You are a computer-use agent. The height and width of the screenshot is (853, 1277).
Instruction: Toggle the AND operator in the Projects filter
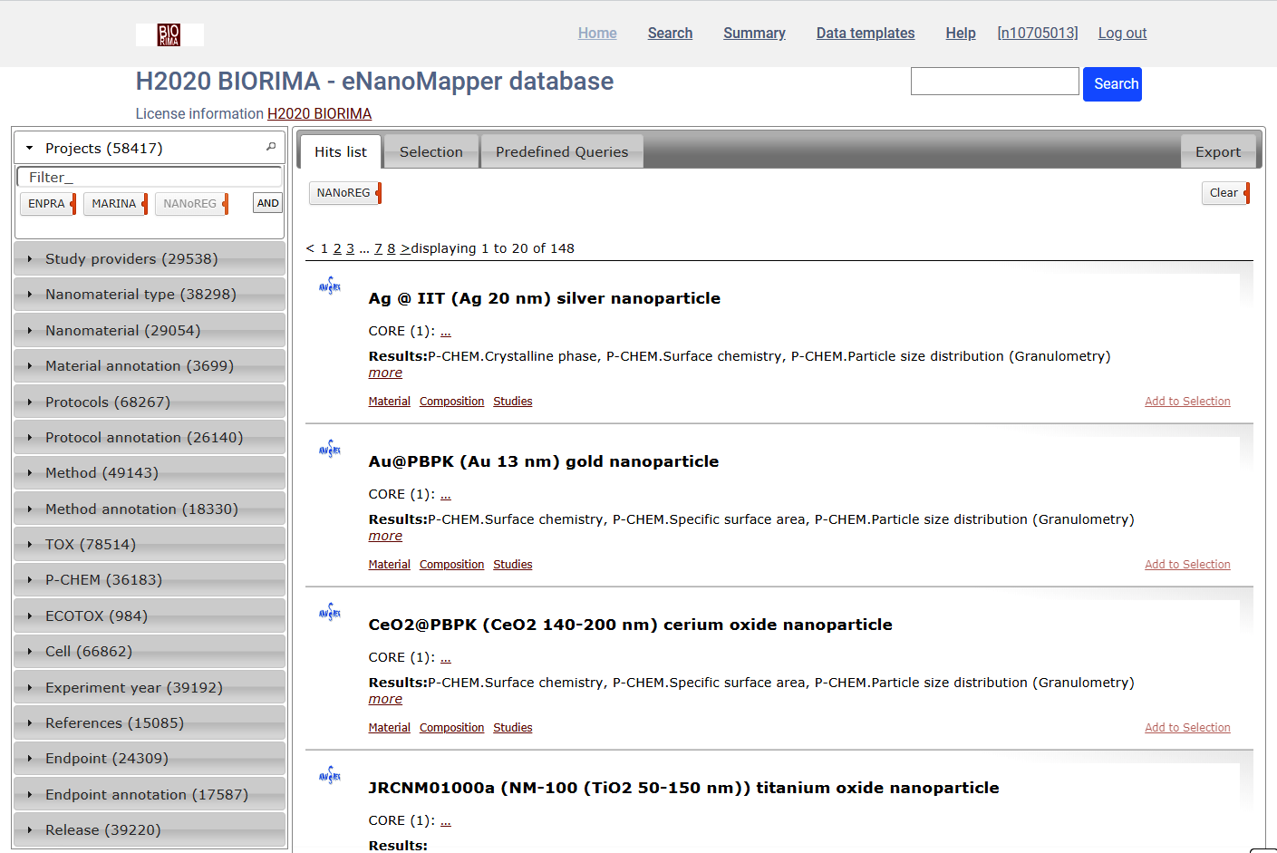click(x=267, y=203)
